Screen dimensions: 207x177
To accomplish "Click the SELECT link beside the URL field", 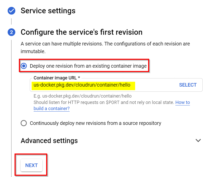I will click(x=188, y=85).
